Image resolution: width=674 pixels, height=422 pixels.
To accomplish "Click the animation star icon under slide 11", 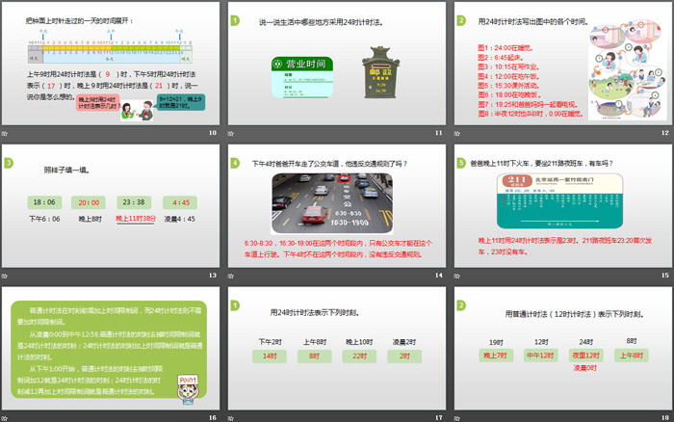I will tap(231, 134).
